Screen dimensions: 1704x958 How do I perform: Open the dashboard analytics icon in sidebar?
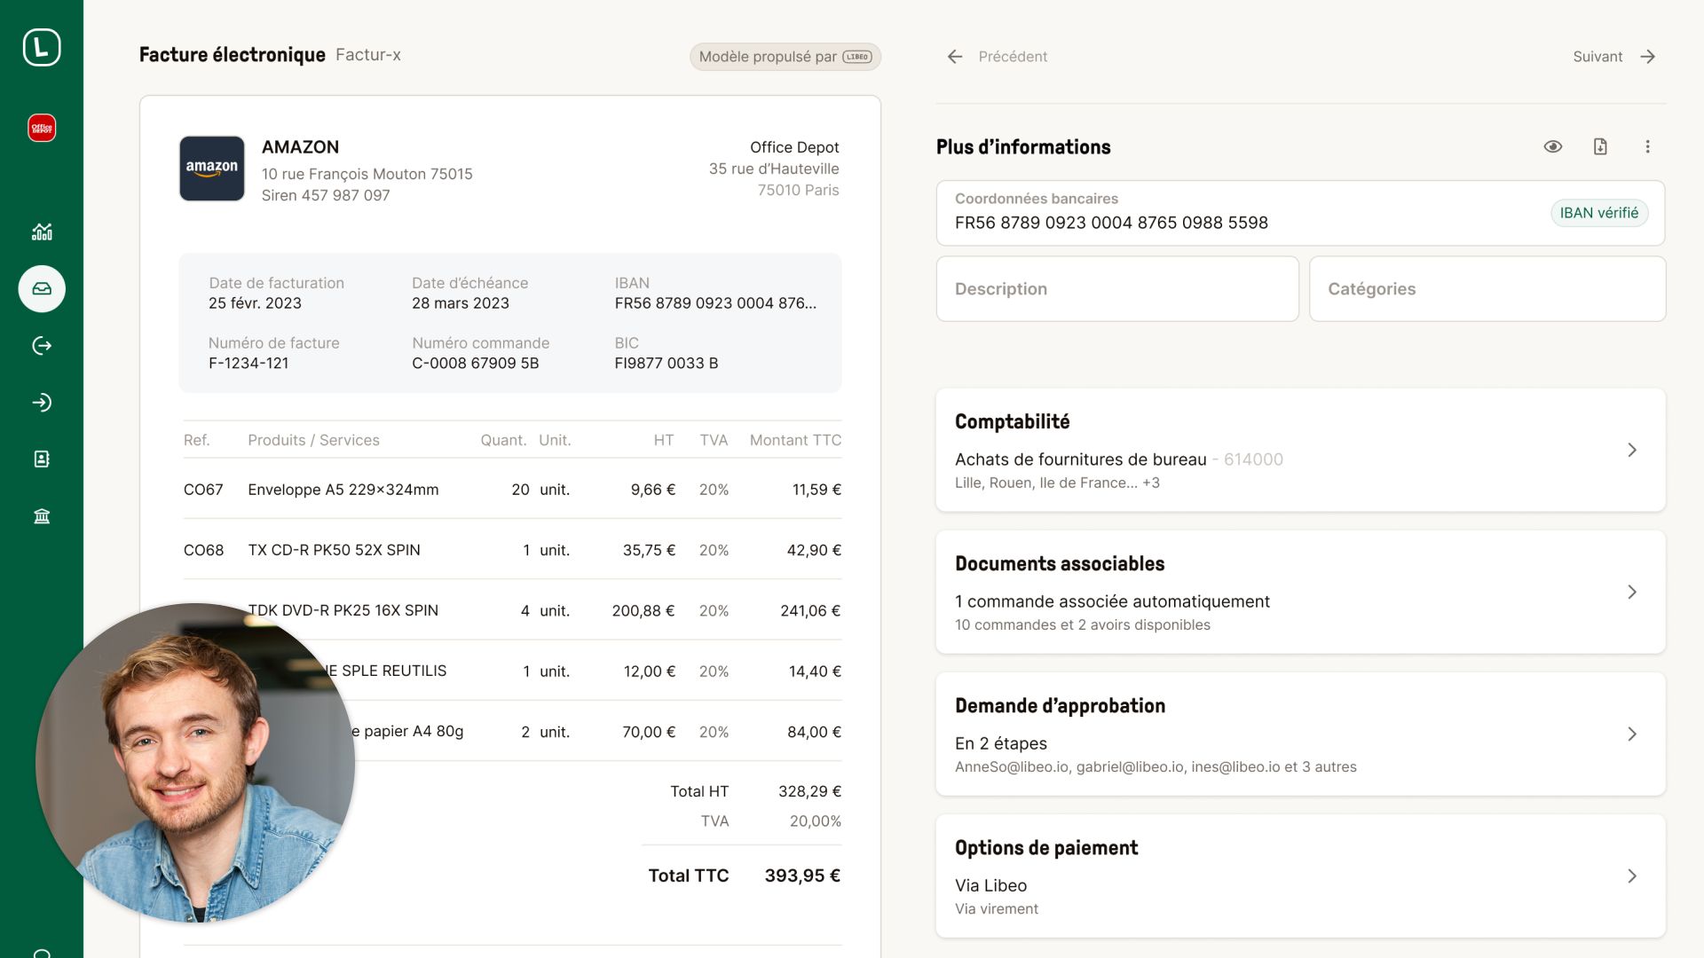42,232
